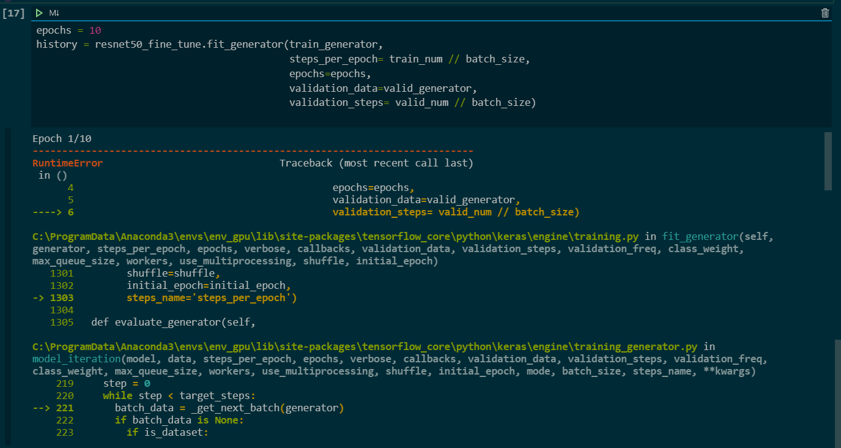Click the 'model_iteration' function name
841x448 pixels.
(76, 359)
